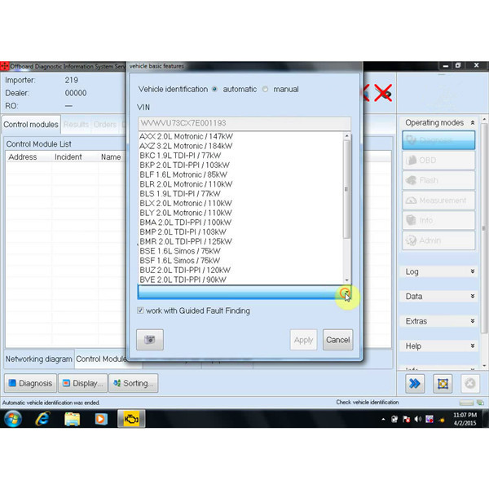The image size is (489, 489).
Task: Click the volume speaker tray icon
Action: tap(417, 420)
